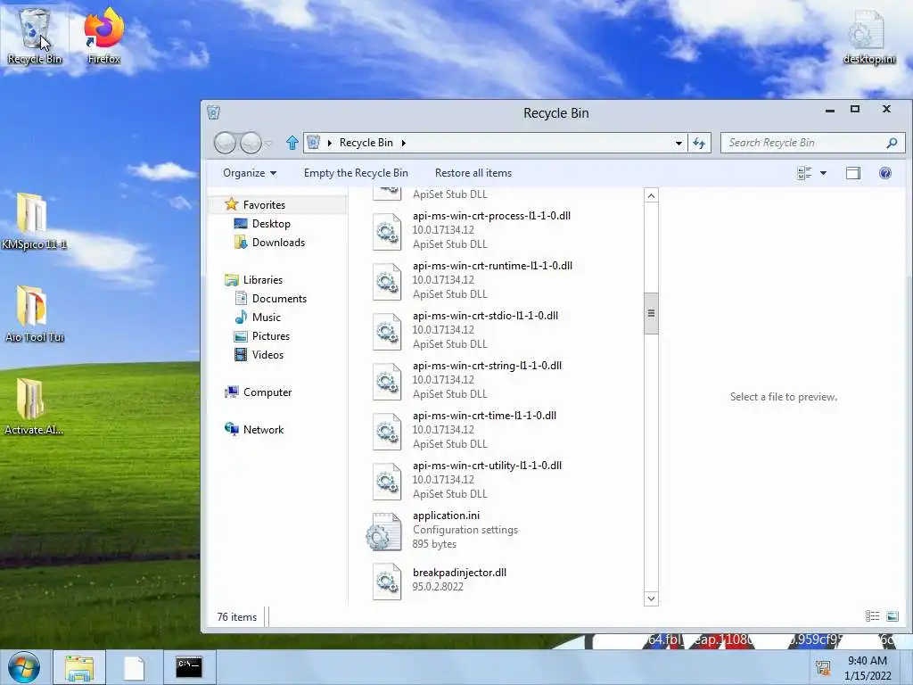Click Restore all items

pos(473,173)
